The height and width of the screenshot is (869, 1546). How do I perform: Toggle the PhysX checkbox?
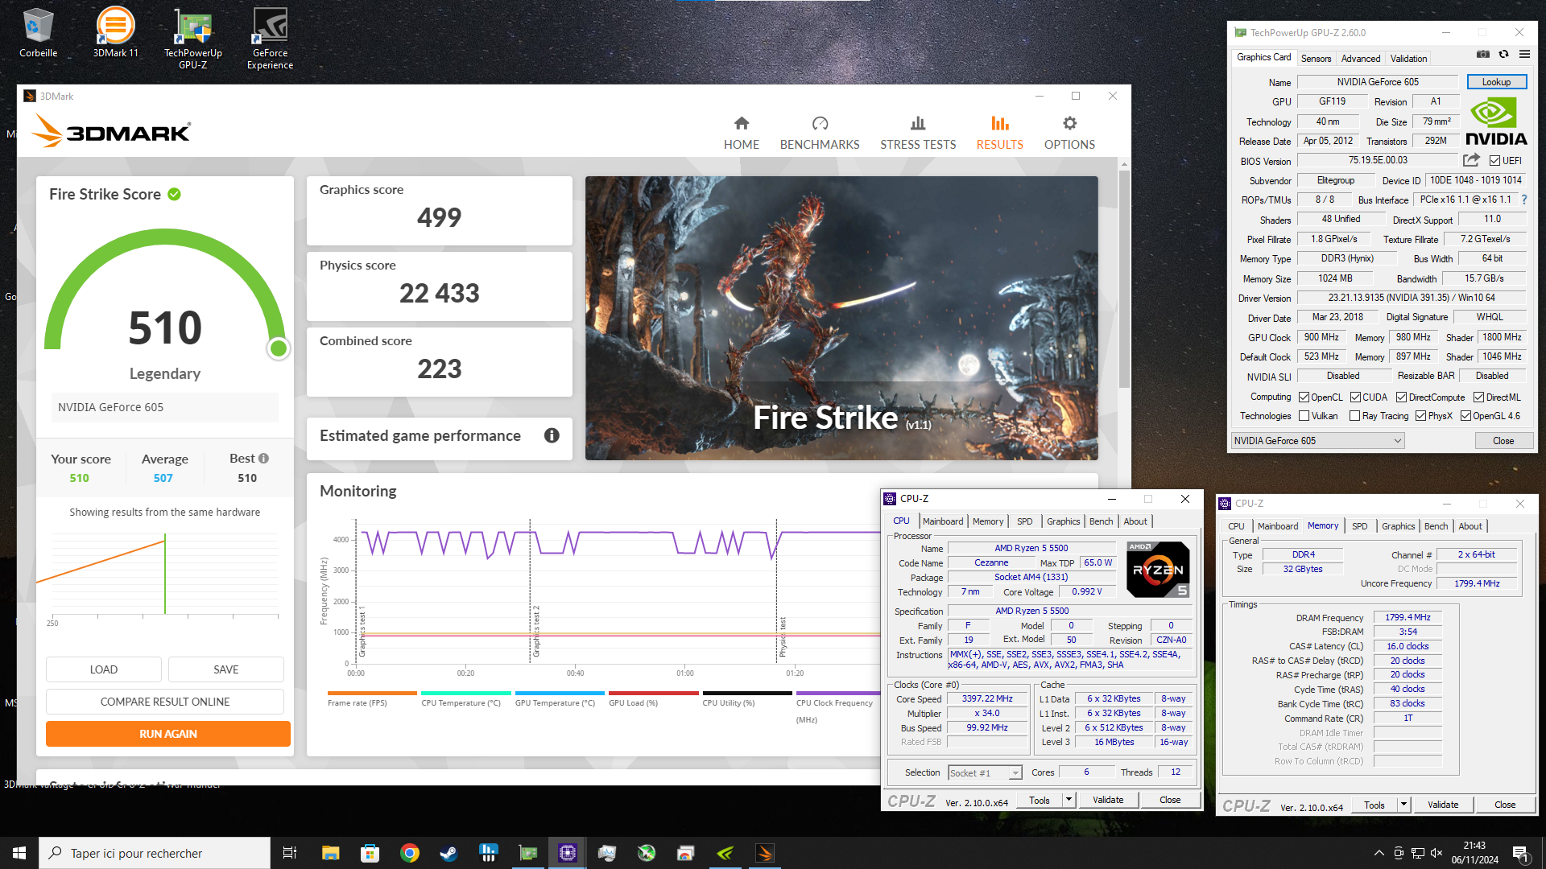coord(1420,416)
